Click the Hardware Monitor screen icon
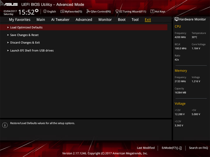This screenshot has width=210, height=157. coord(176,19)
